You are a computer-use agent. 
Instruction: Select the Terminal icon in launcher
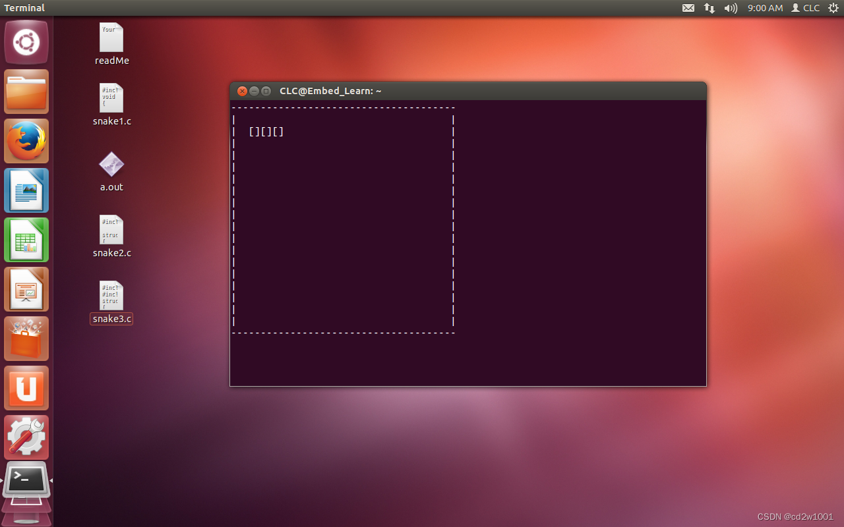(x=26, y=481)
